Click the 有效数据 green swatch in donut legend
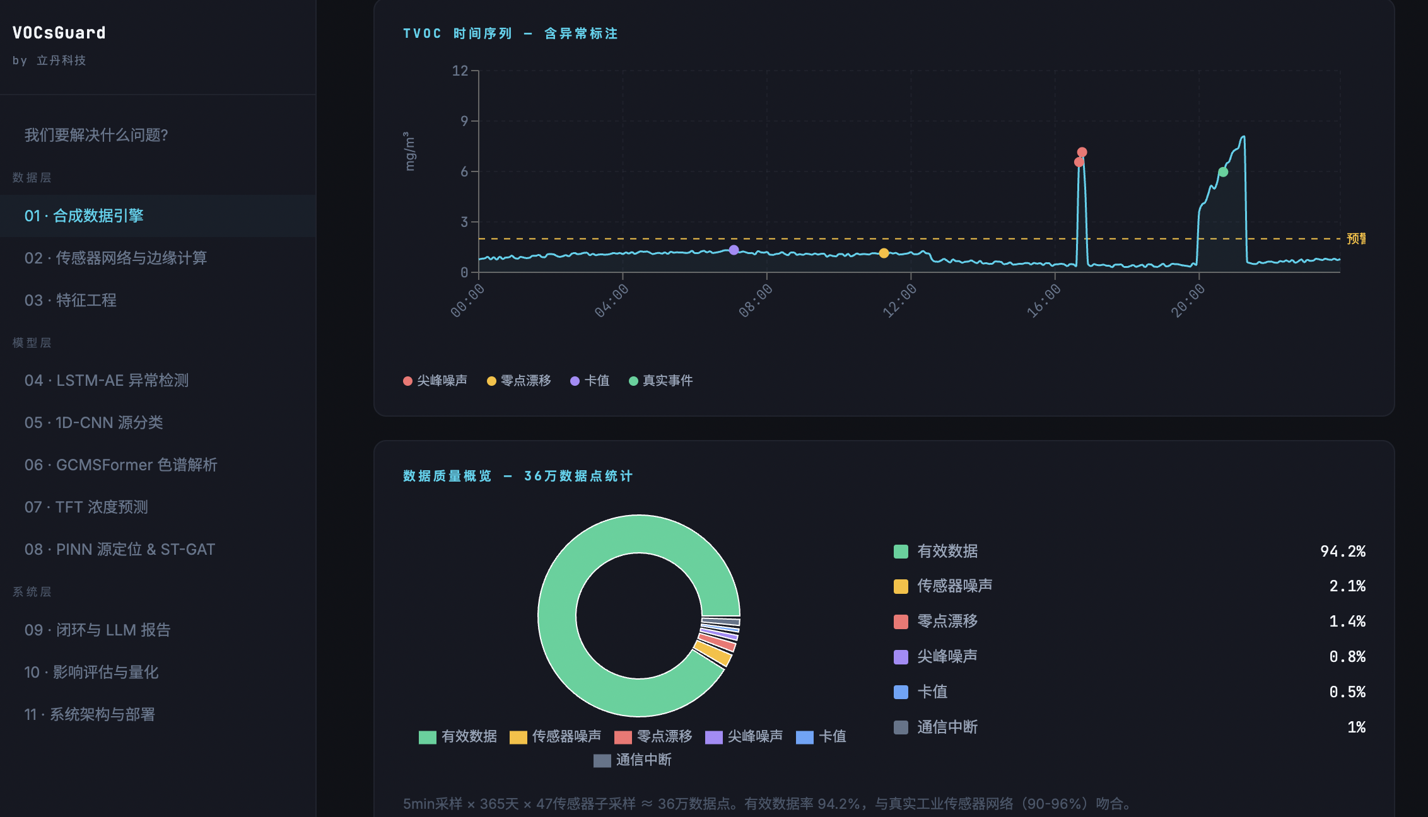Screen dimensions: 1428x817 pos(428,736)
